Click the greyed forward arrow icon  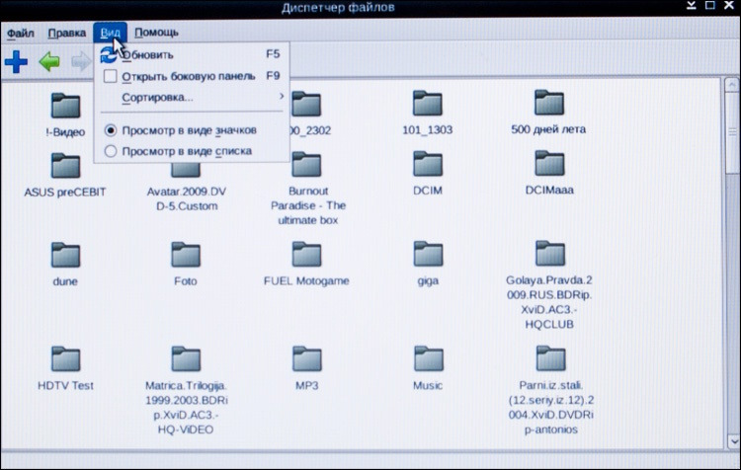pos(81,63)
